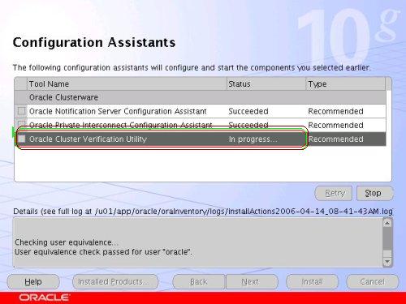Select the Oracle Clusterware group row

(x=201, y=97)
